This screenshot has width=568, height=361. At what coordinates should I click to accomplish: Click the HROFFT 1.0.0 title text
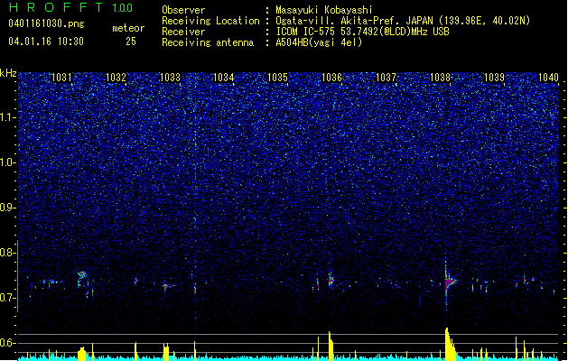pos(71,7)
